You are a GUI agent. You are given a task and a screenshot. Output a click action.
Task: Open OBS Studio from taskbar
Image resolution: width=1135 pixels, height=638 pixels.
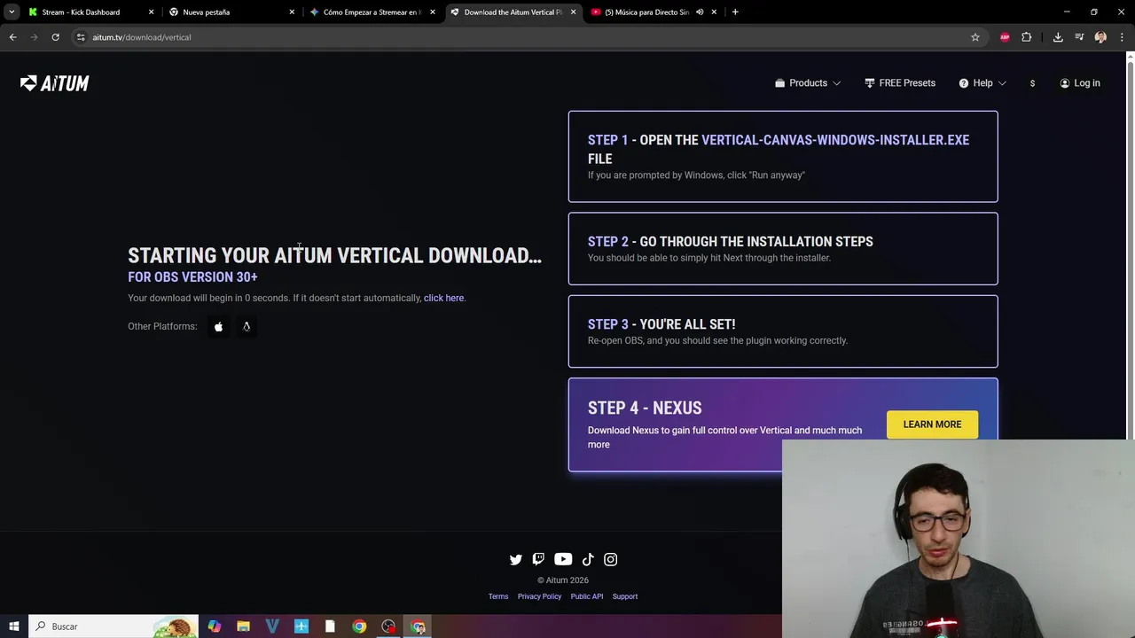[388, 626]
